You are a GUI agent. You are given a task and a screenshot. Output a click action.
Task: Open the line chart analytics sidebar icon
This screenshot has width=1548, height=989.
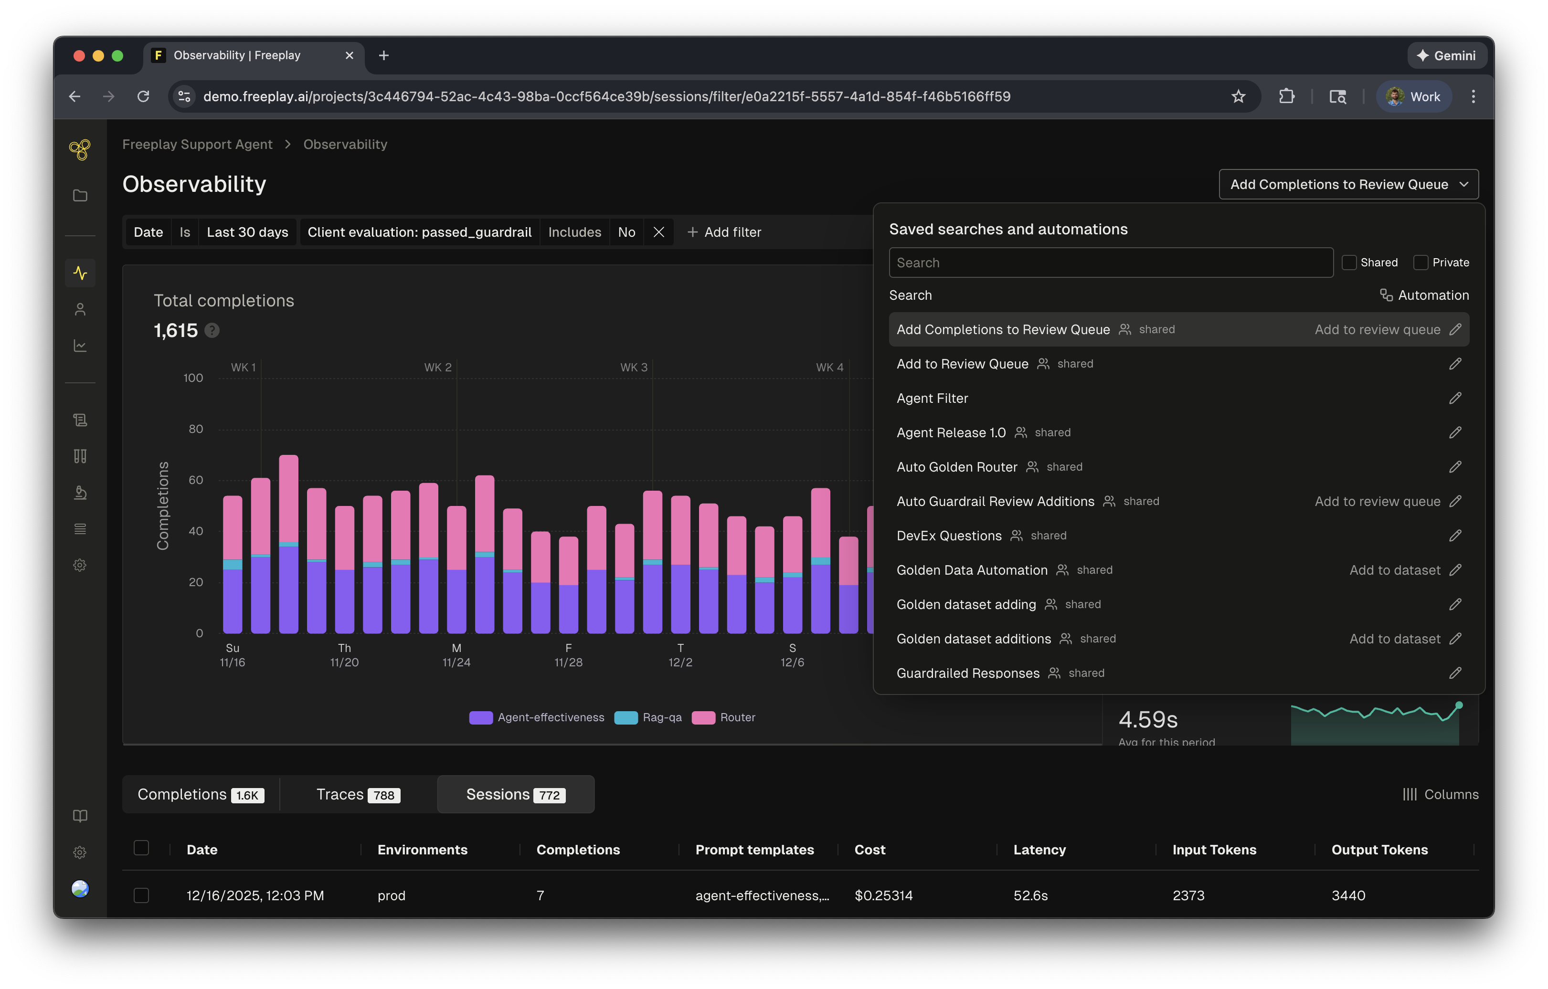pyautogui.click(x=80, y=346)
